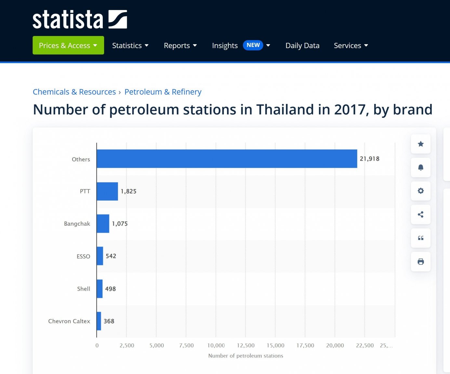Follow Chemicals & Resources breadcrumb link
The height and width of the screenshot is (374, 450).
[74, 92]
